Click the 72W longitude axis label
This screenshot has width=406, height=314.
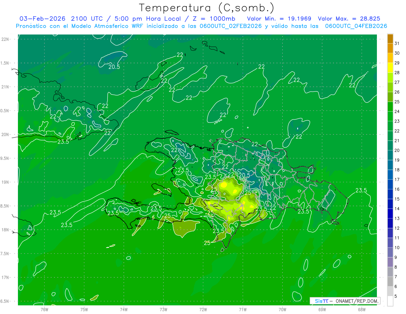[x=203, y=310]
